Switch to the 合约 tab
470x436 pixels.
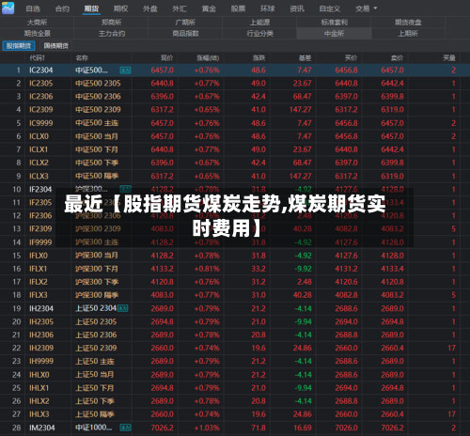pyautogui.click(x=62, y=8)
